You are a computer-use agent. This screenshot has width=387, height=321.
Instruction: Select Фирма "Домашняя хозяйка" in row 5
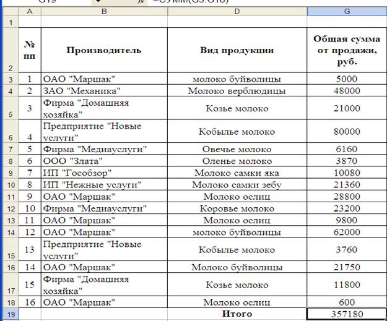pyautogui.click(x=104, y=108)
